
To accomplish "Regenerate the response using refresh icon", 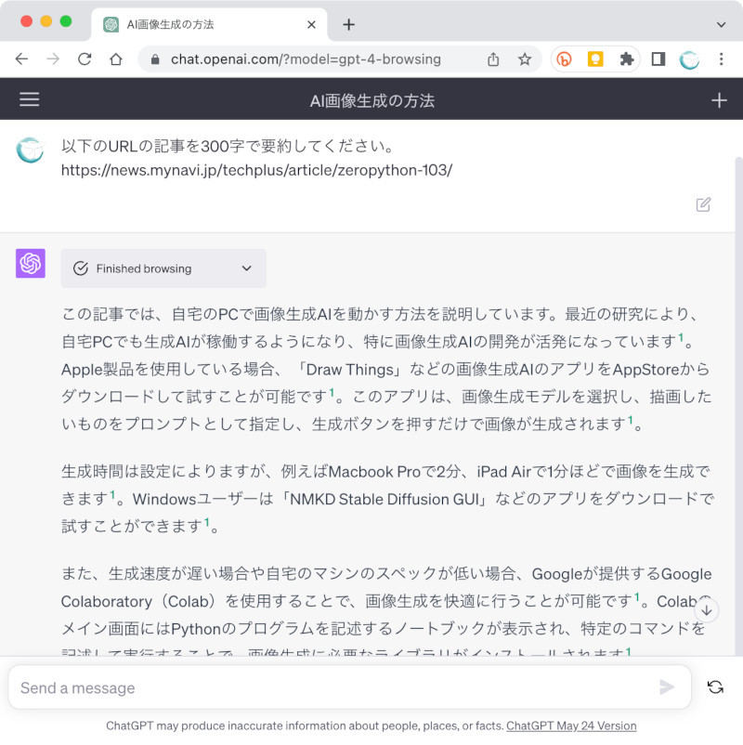I will click(715, 687).
